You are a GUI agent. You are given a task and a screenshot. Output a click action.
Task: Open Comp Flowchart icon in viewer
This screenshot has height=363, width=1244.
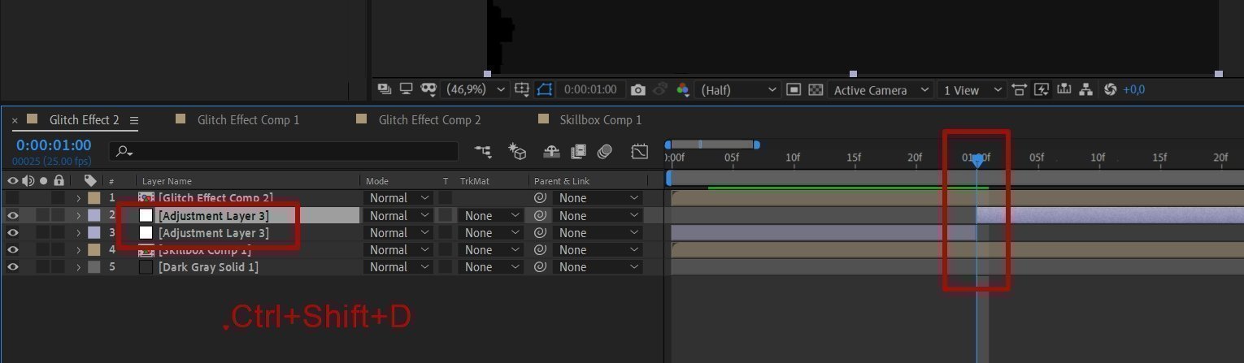point(1087,89)
